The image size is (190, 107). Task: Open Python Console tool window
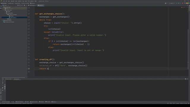tap(34, 102)
